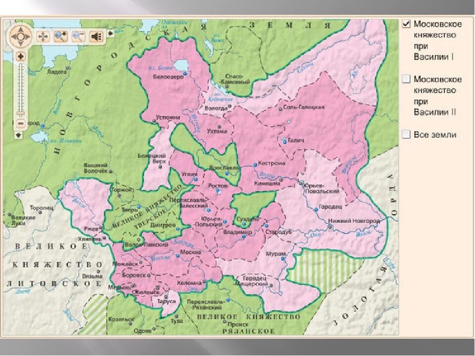Select the magnifier zoom-out tool
The height and width of the screenshot is (356, 475).
(78, 36)
